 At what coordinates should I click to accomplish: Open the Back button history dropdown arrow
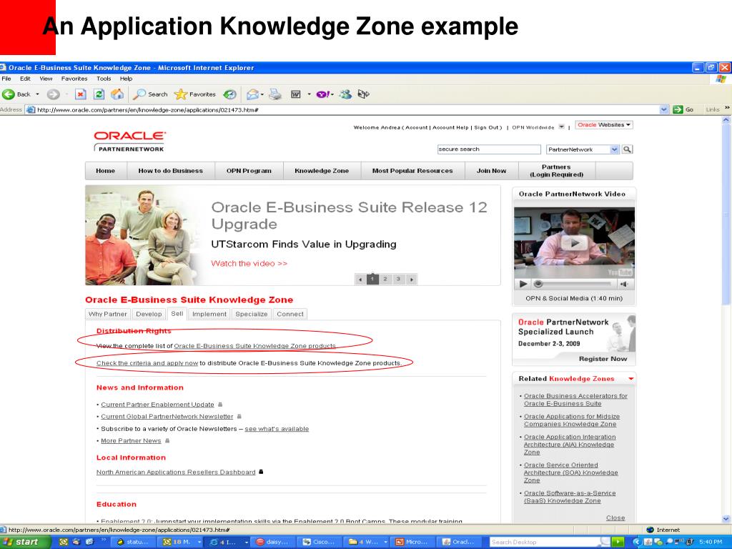[x=37, y=94]
